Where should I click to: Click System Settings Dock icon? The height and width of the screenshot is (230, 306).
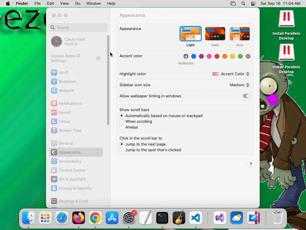point(129,218)
